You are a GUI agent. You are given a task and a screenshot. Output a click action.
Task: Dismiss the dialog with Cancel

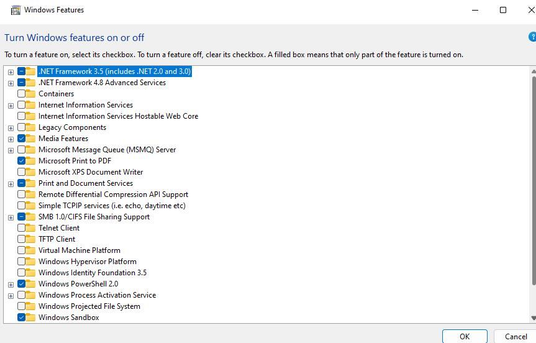pyautogui.click(x=516, y=337)
